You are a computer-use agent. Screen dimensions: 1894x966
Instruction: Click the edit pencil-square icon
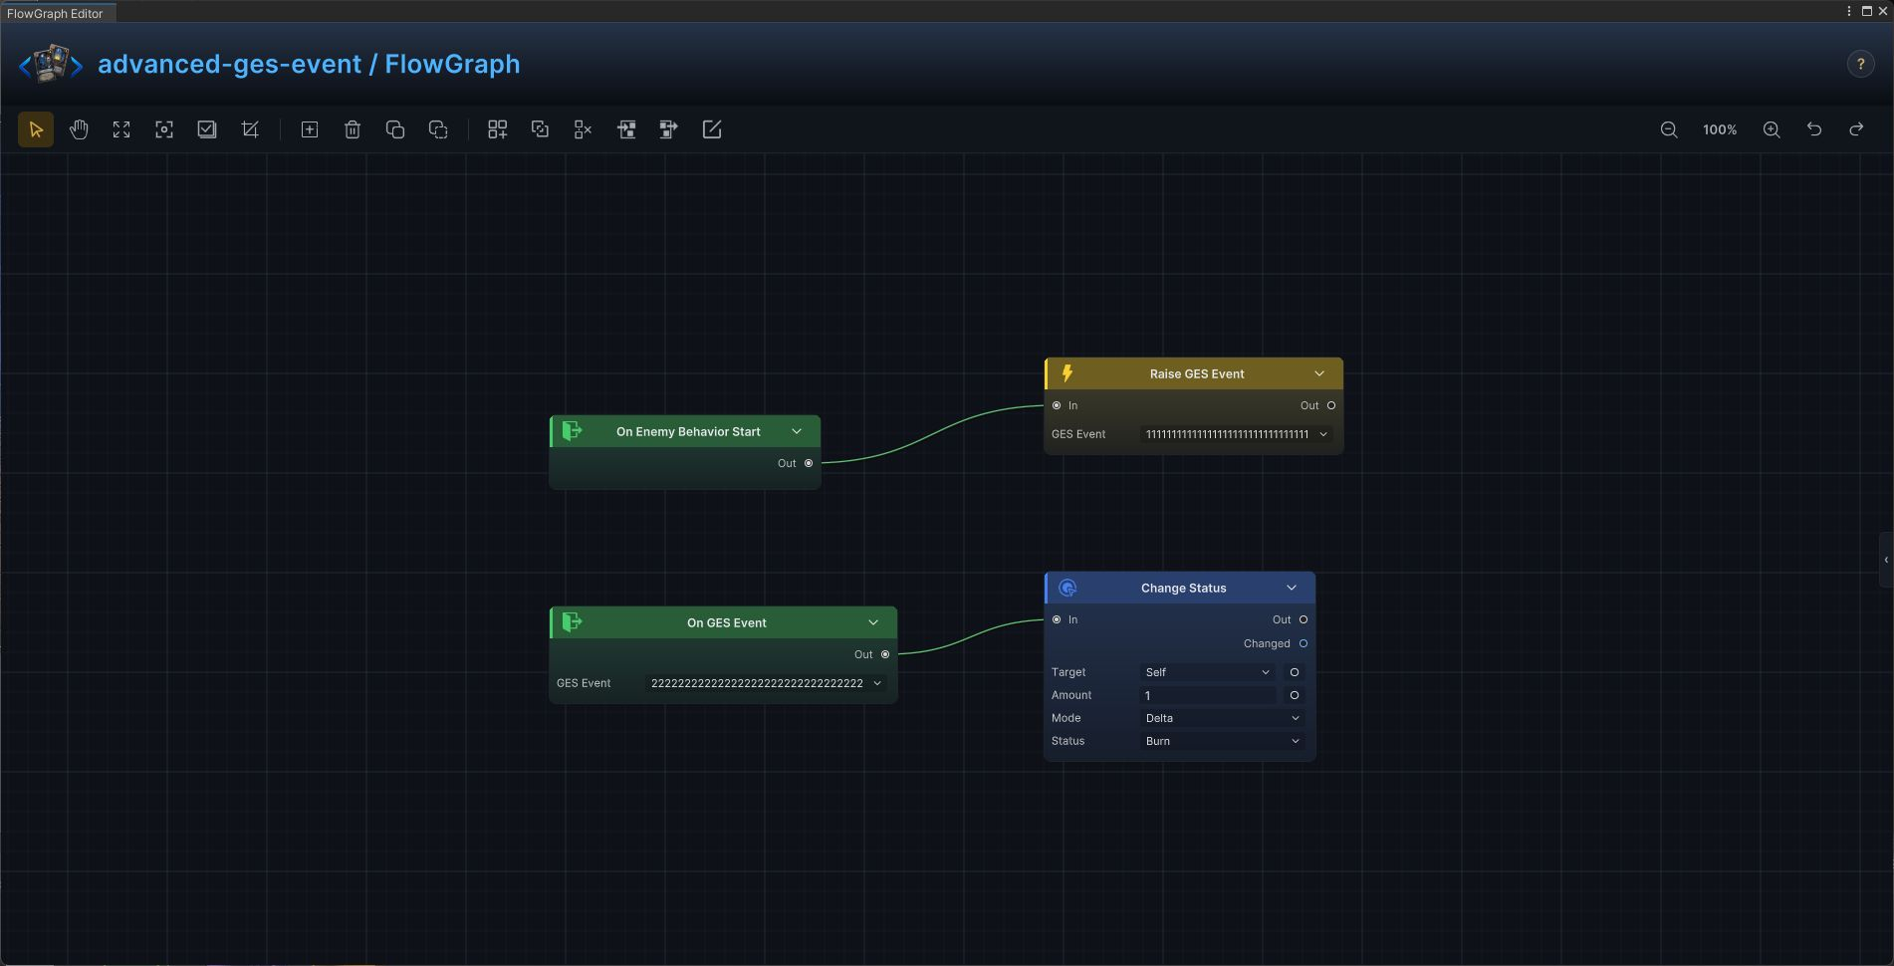[712, 129]
